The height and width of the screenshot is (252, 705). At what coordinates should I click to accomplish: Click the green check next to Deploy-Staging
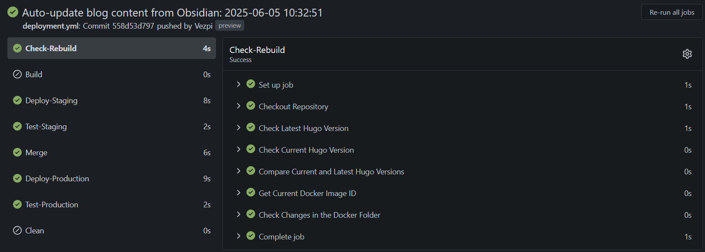click(17, 100)
